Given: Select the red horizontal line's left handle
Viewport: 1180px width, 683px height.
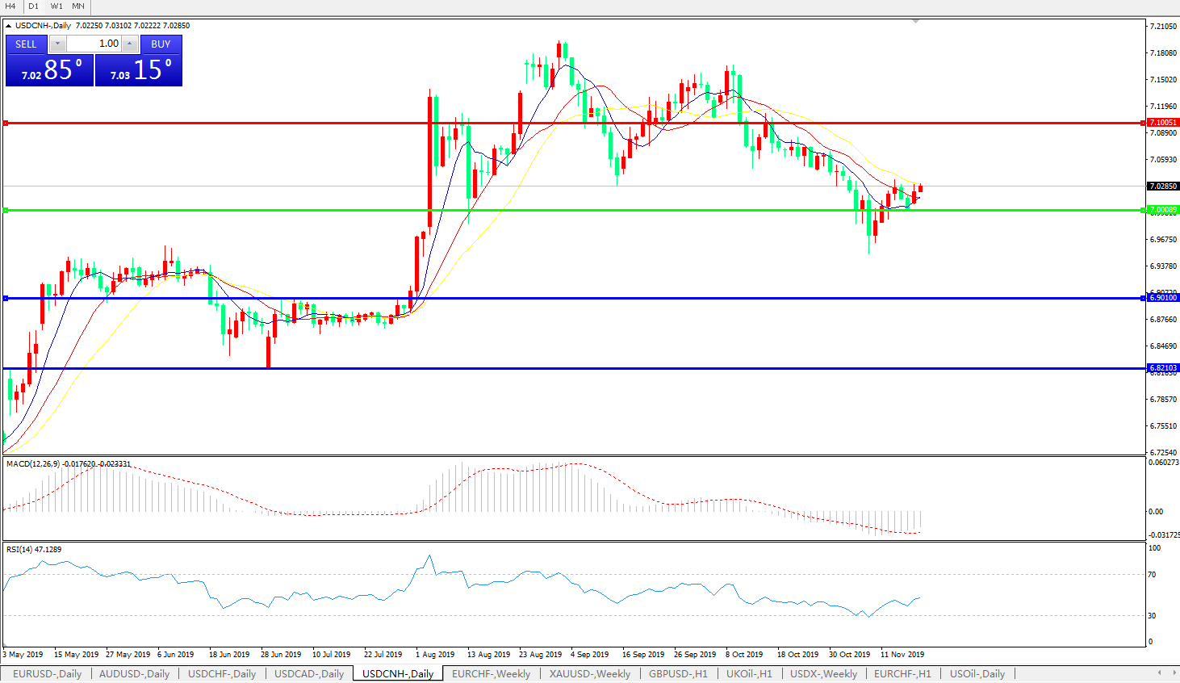Looking at the screenshot, I should tap(6, 124).
